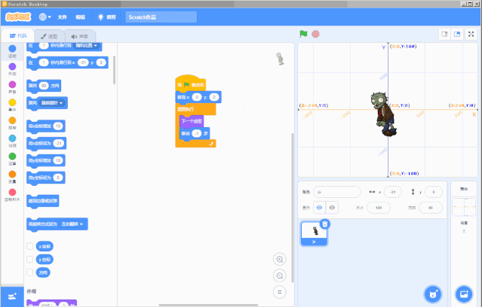
Task: Click the set x to -31 block
Action: pyautogui.click(x=47, y=143)
